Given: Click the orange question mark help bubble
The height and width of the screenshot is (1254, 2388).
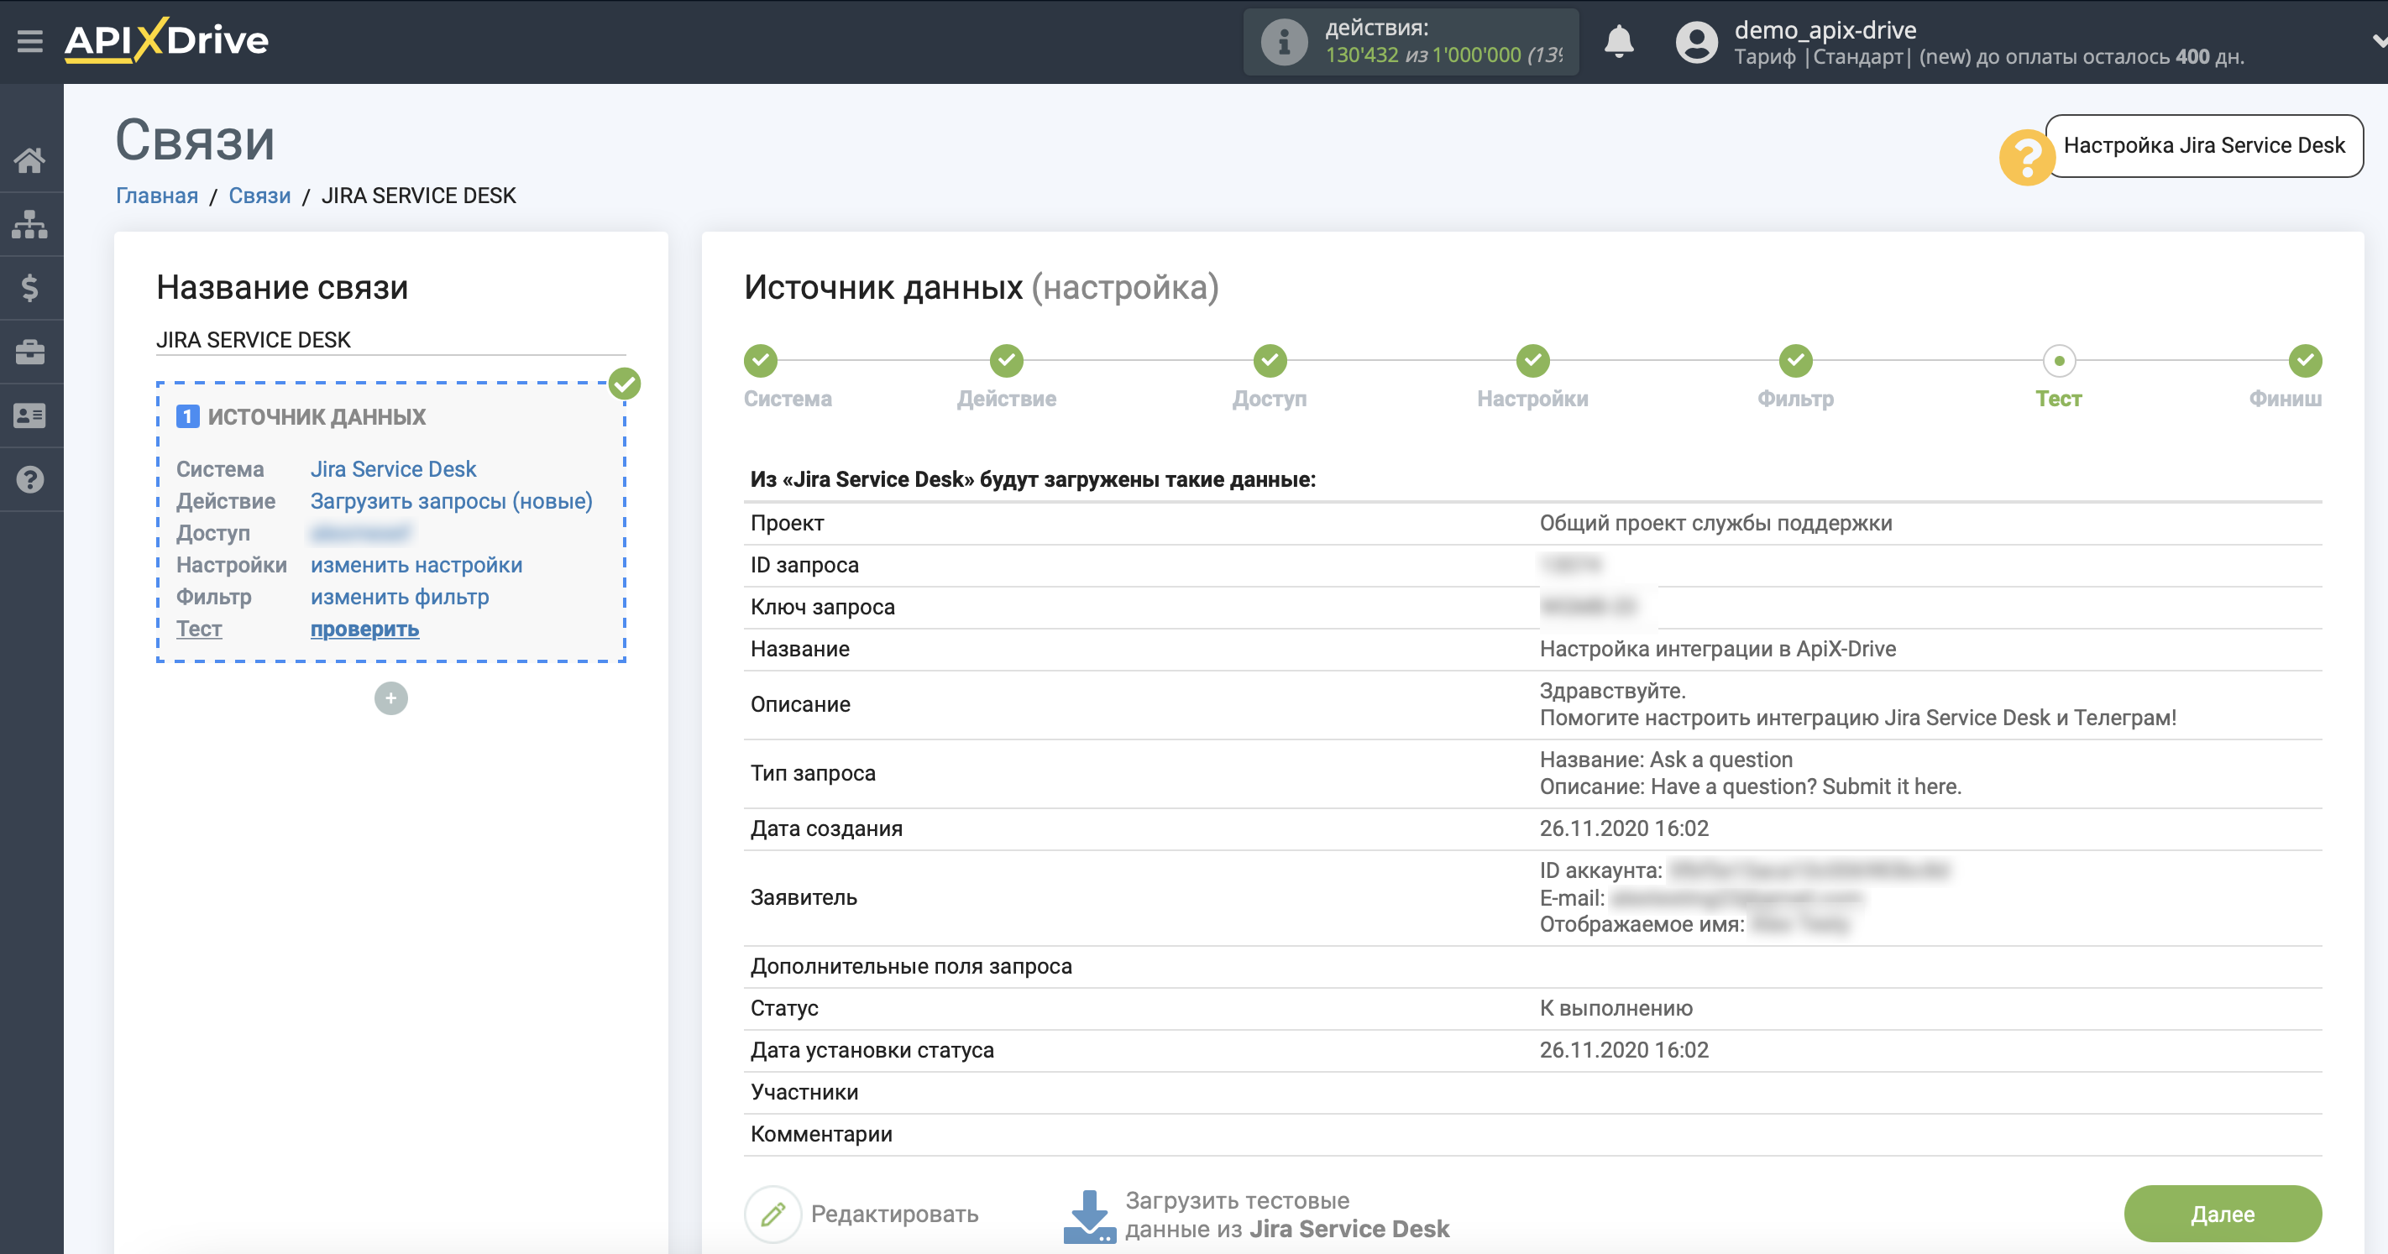Looking at the screenshot, I should [x=2026, y=158].
